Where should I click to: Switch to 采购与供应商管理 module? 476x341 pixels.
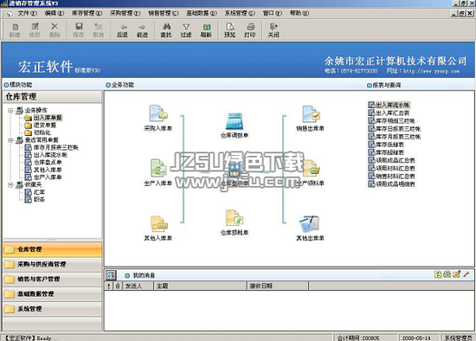pyautogui.click(x=52, y=265)
